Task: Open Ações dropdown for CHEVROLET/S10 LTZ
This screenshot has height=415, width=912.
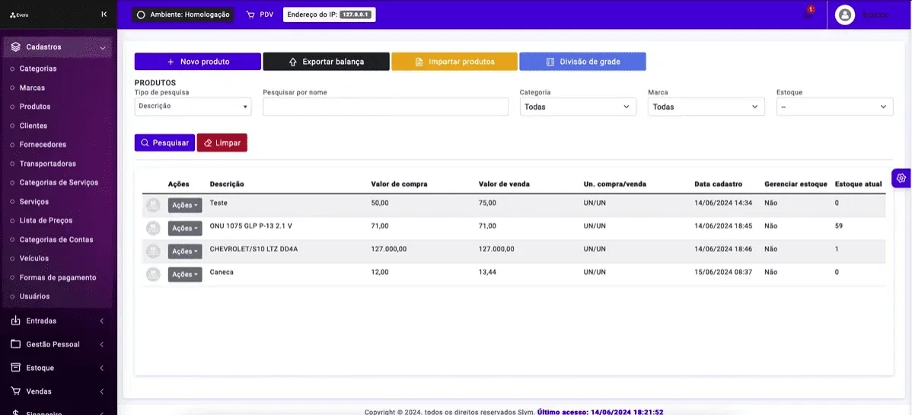Action: tap(185, 251)
